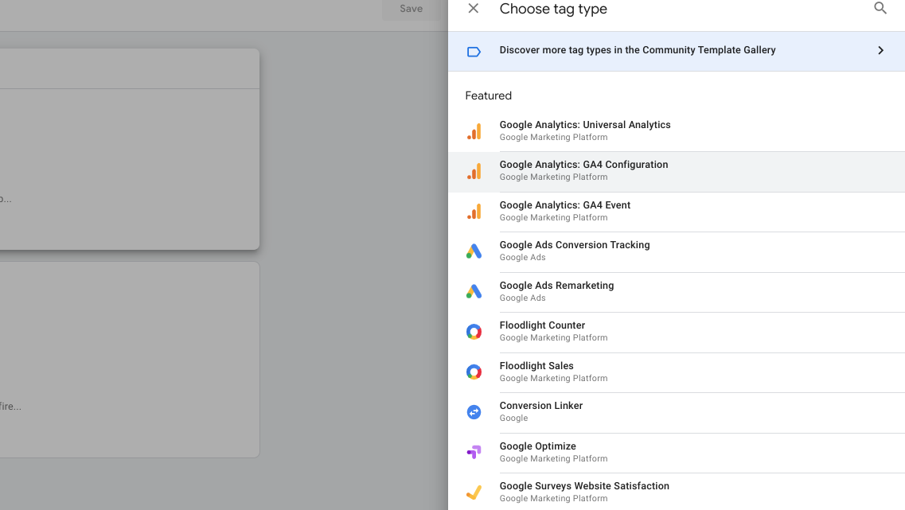Click the greyed Save button
Viewport: 905px width, 510px height.
coord(411,10)
